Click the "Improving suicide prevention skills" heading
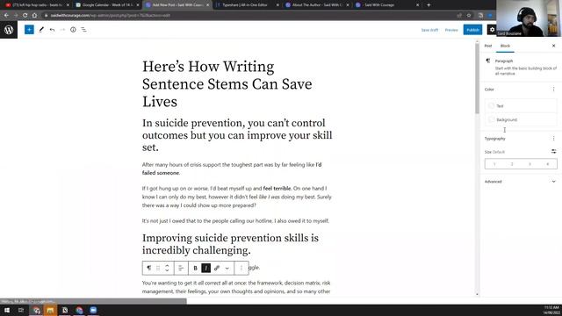 [230, 244]
